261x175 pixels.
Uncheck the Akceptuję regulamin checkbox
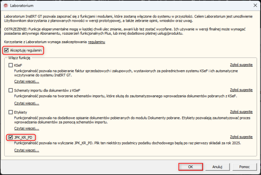[6, 50]
